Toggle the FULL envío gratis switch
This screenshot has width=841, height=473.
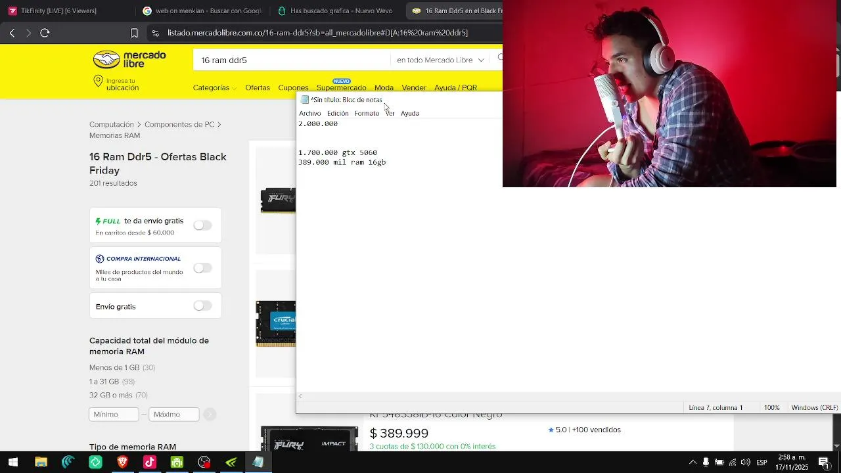coord(202,225)
